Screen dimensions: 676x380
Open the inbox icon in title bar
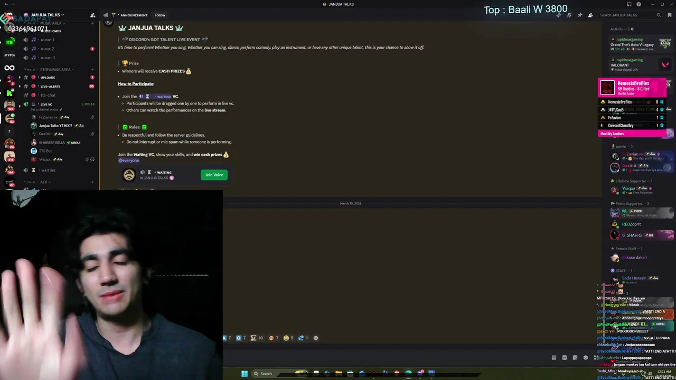pyautogui.click(x=629, y=4)
